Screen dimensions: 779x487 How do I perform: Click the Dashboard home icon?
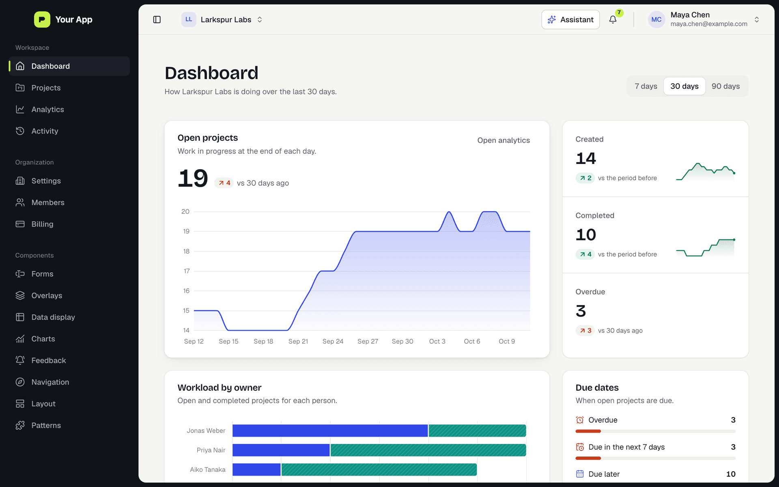coord(20,66)
